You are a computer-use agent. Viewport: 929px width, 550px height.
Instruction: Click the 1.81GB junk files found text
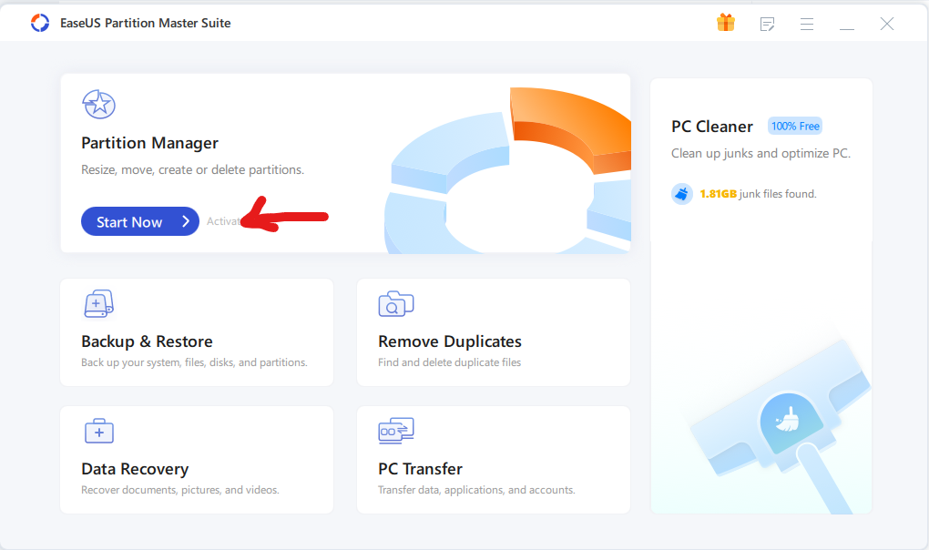tap(758, 194)
